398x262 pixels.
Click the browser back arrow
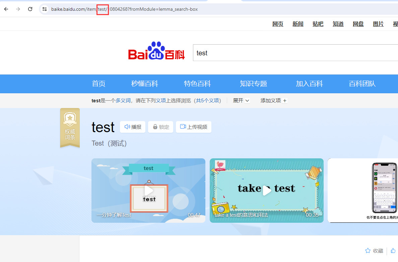click(6, 9)
